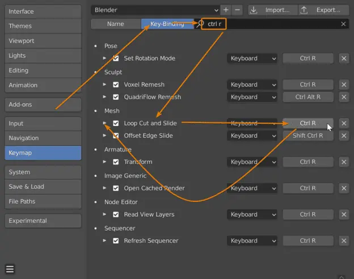The height and width of the screenshot is (279, 354).
Task: Open input type dropdown for Voxel Remesh
Action: tap(252, 84)
